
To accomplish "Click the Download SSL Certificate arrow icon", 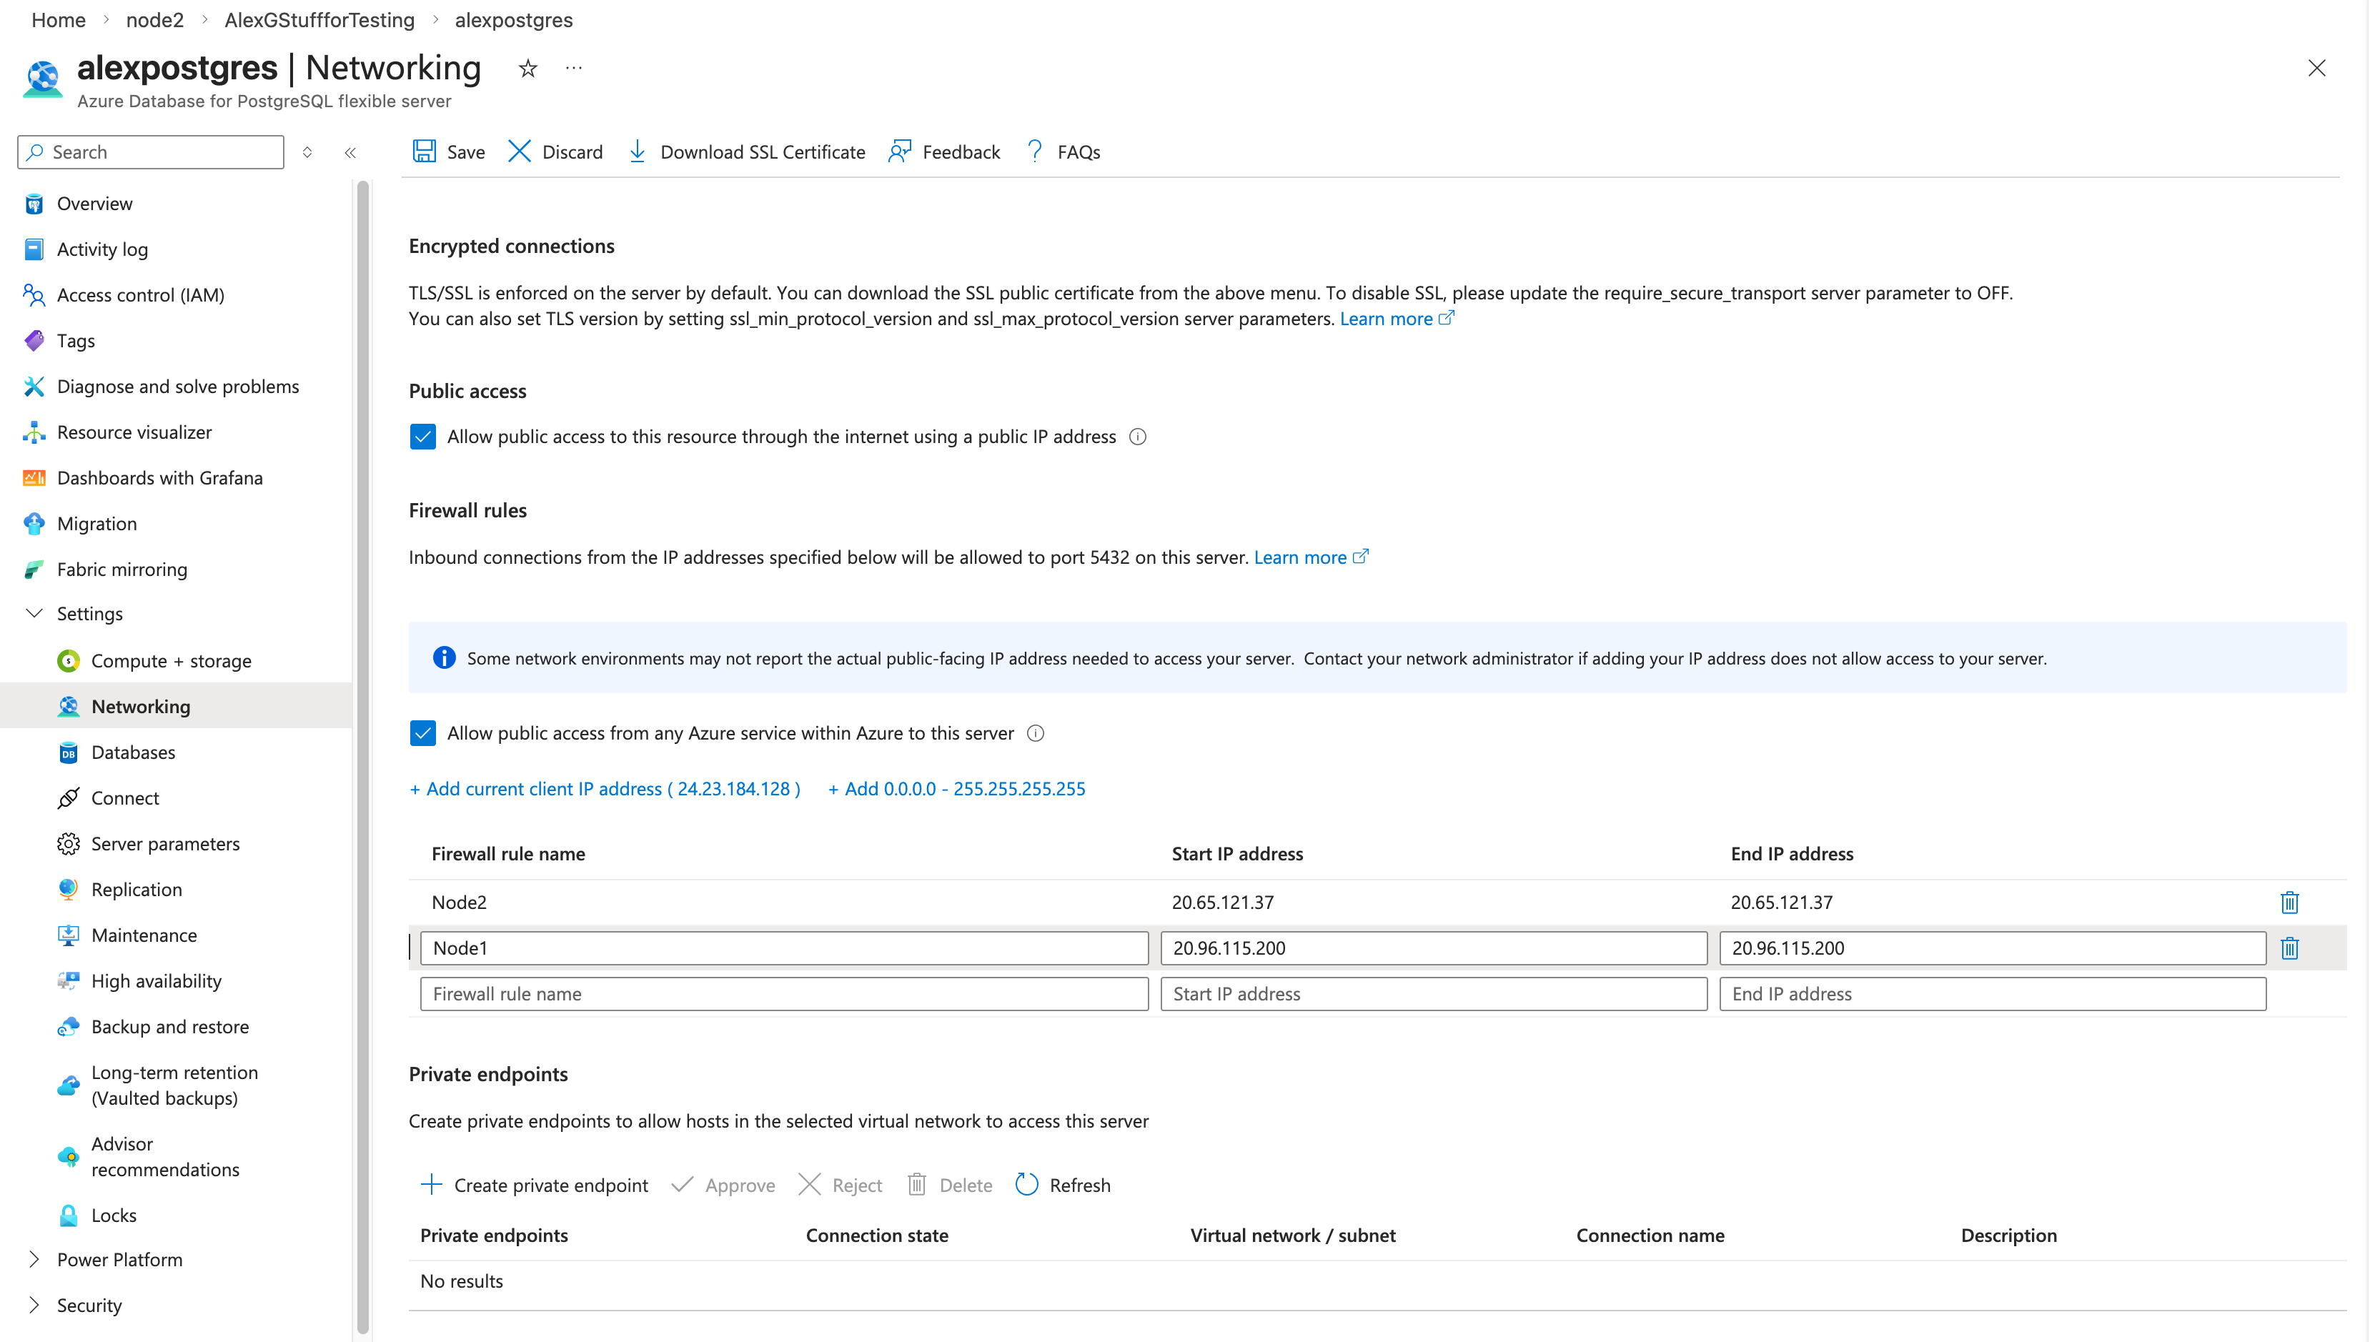I will (x=637, y=151).
